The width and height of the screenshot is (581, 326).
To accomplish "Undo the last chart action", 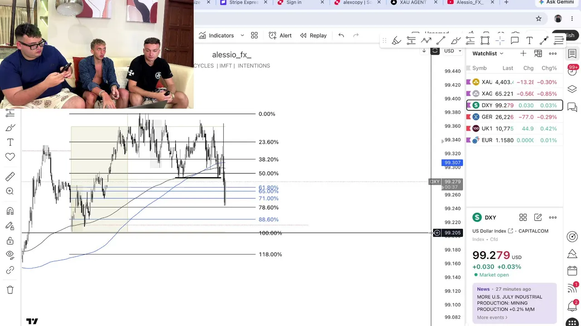I will coord(341,35).
